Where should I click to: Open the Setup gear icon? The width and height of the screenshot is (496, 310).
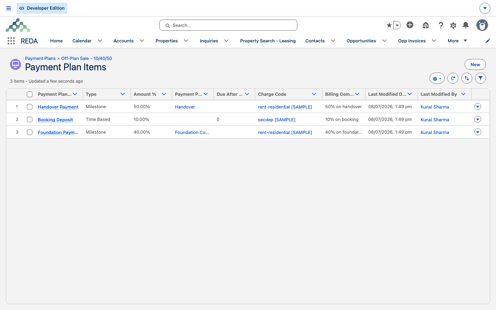[x=453, y=25]
